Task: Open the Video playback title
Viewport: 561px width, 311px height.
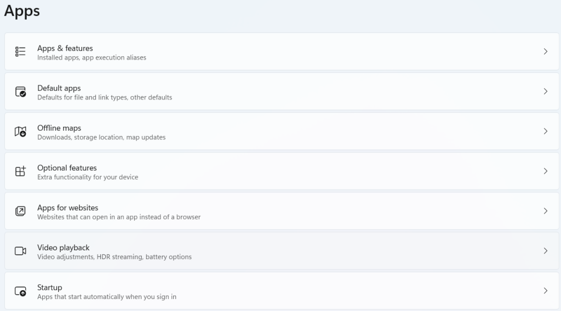Action: tap(64, 248)
